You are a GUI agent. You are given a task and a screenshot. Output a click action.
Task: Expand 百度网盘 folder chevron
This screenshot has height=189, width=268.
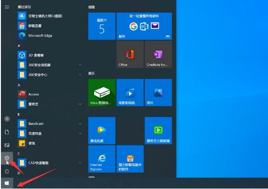(x=80, y=133)
